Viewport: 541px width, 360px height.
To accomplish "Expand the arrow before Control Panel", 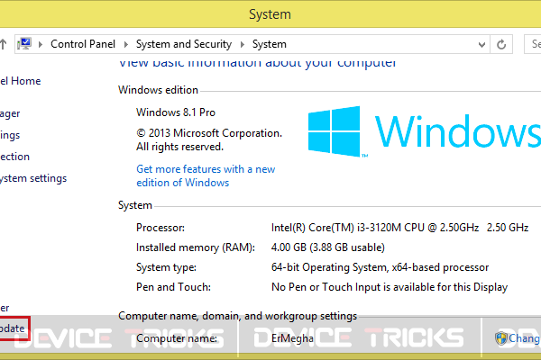I will click(x=41, y=44).
